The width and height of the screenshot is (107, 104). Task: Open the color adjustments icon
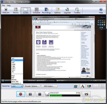point(89,86)
